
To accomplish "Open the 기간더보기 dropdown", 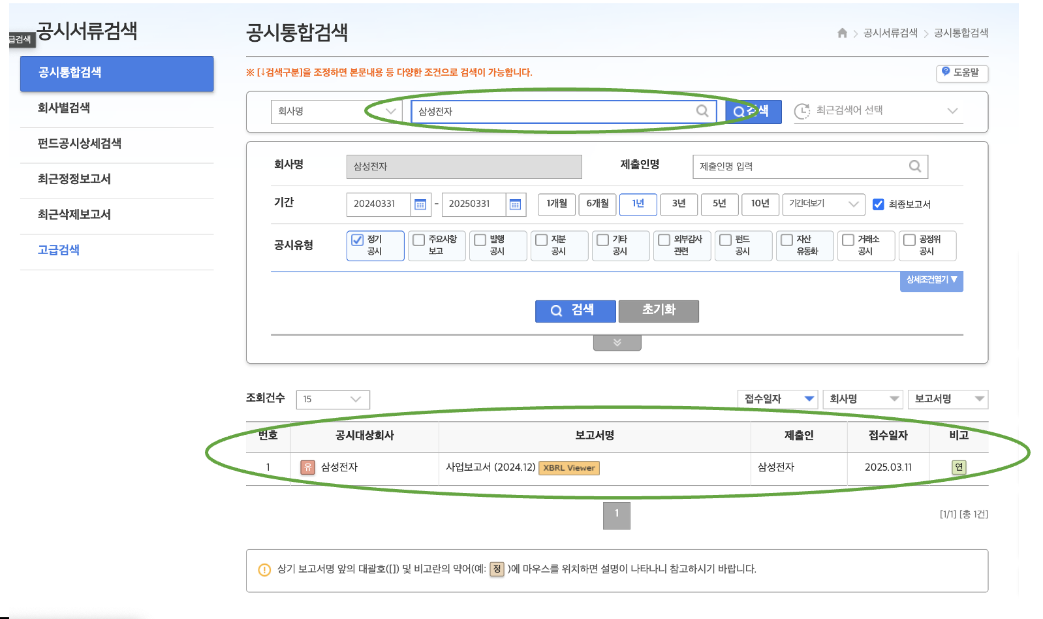I will [824, 204].
